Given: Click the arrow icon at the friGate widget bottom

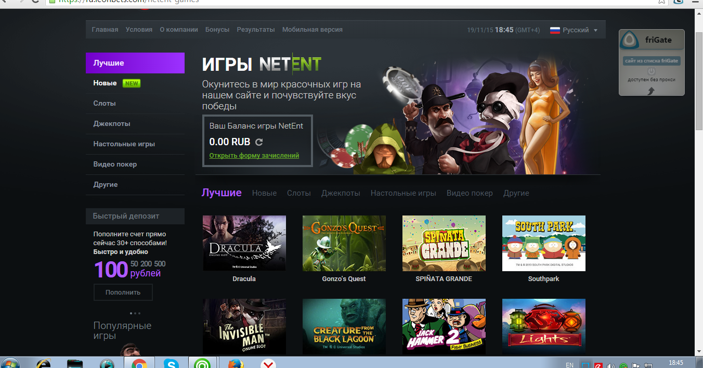Looking at the screenshot, I should [x=651, y=91].
